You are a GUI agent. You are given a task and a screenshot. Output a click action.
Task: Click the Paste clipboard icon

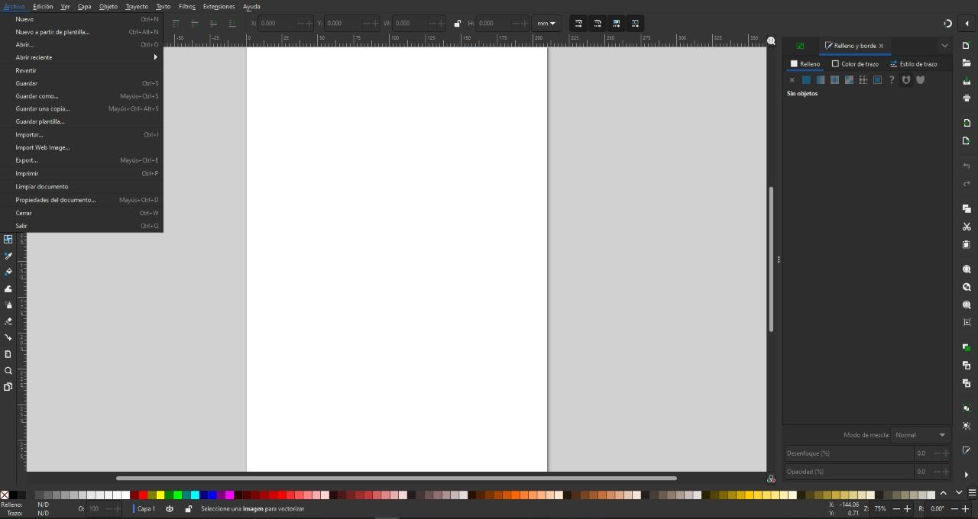pyautogui.click(x=967, y=244)
